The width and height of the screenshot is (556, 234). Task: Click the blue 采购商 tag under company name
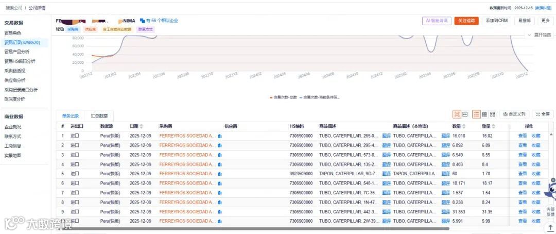tap(73, 29)
